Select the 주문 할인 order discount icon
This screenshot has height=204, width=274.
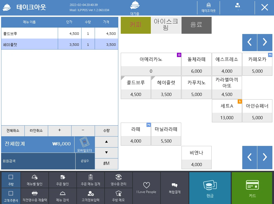(x=62, y=180)
